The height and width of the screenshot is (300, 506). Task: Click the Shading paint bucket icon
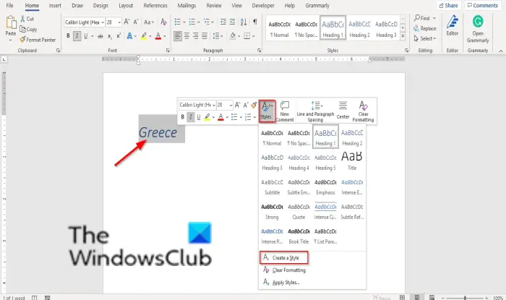pyautogui.click(x=232, y=36)
